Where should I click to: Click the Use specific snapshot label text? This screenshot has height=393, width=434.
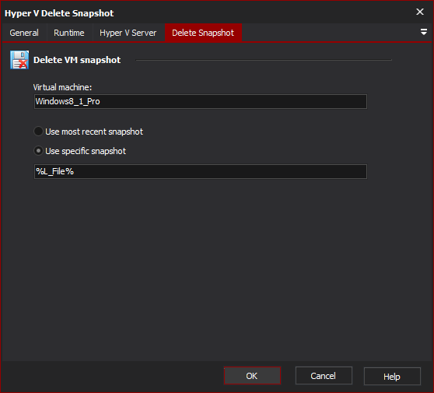point(86,151)
